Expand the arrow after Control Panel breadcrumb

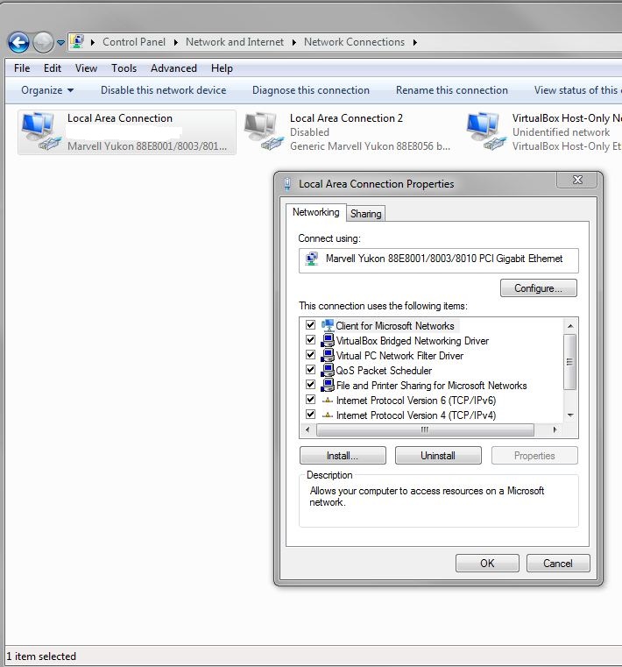[175, 42]
